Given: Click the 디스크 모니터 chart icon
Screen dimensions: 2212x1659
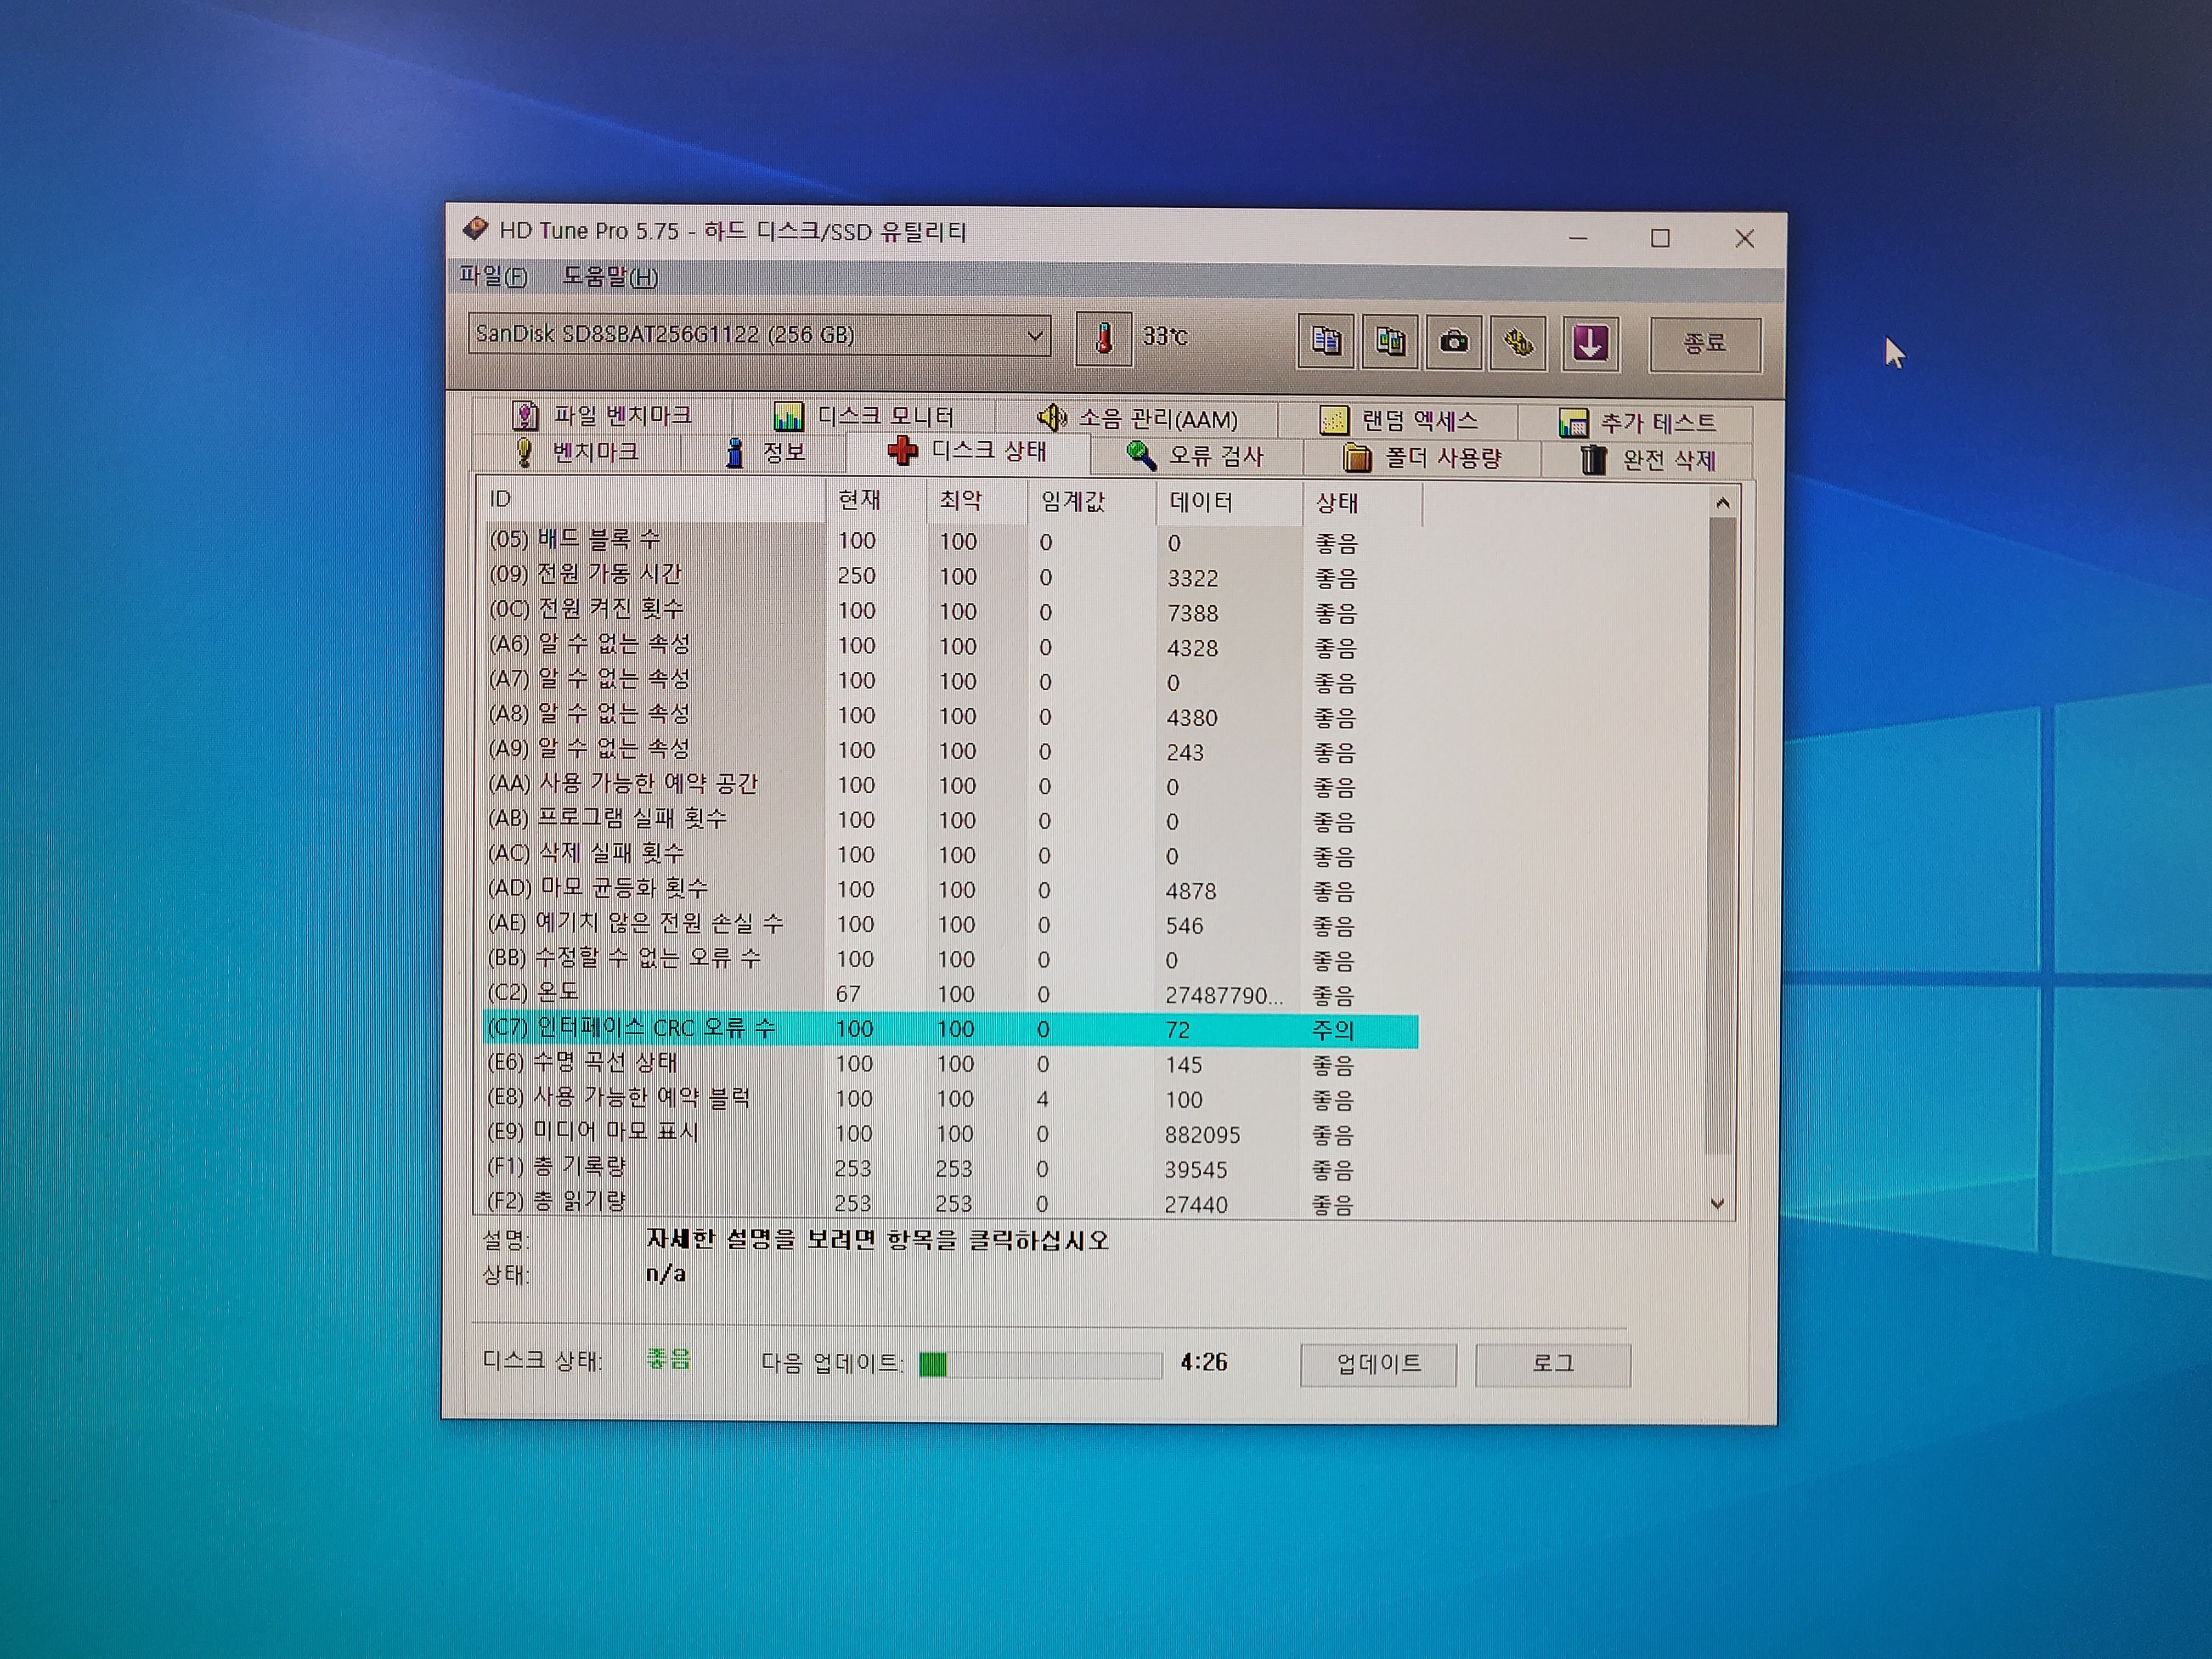Looking at the screenshot, I should pos(788,416).
